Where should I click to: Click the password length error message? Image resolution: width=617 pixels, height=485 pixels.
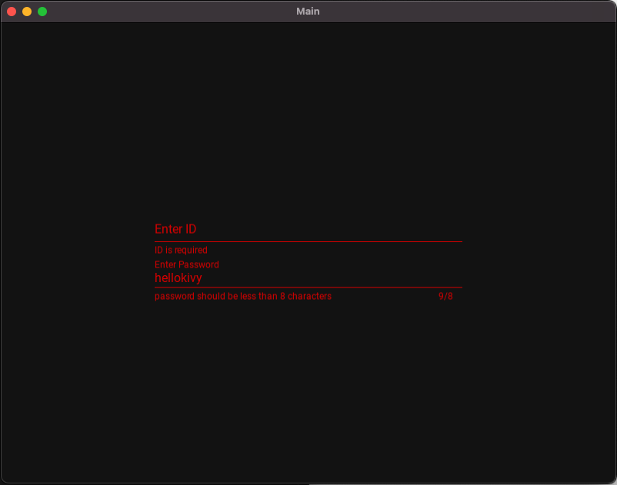click(x=243, y=297)
